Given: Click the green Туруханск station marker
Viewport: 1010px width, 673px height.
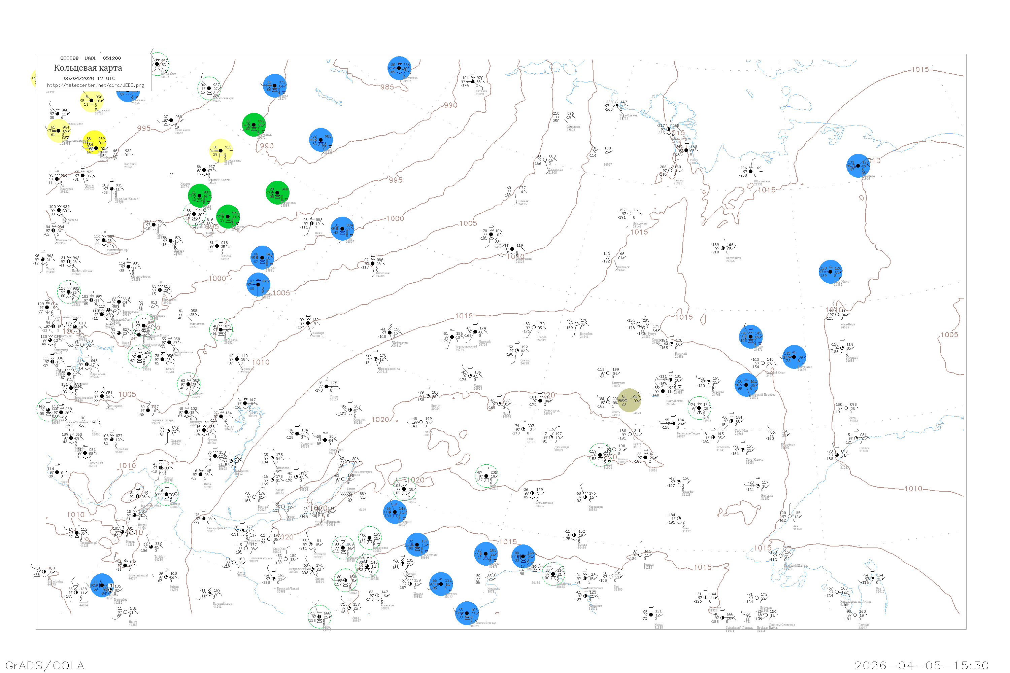Looking at the screenshot, I should tap(254, 125).
